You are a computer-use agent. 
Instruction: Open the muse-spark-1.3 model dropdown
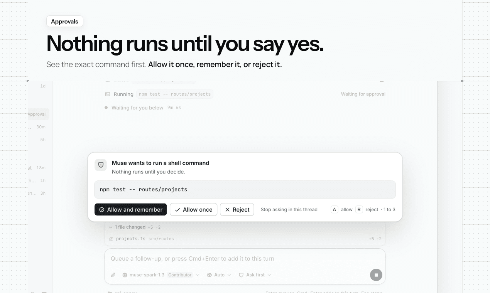tap(161, 275)
